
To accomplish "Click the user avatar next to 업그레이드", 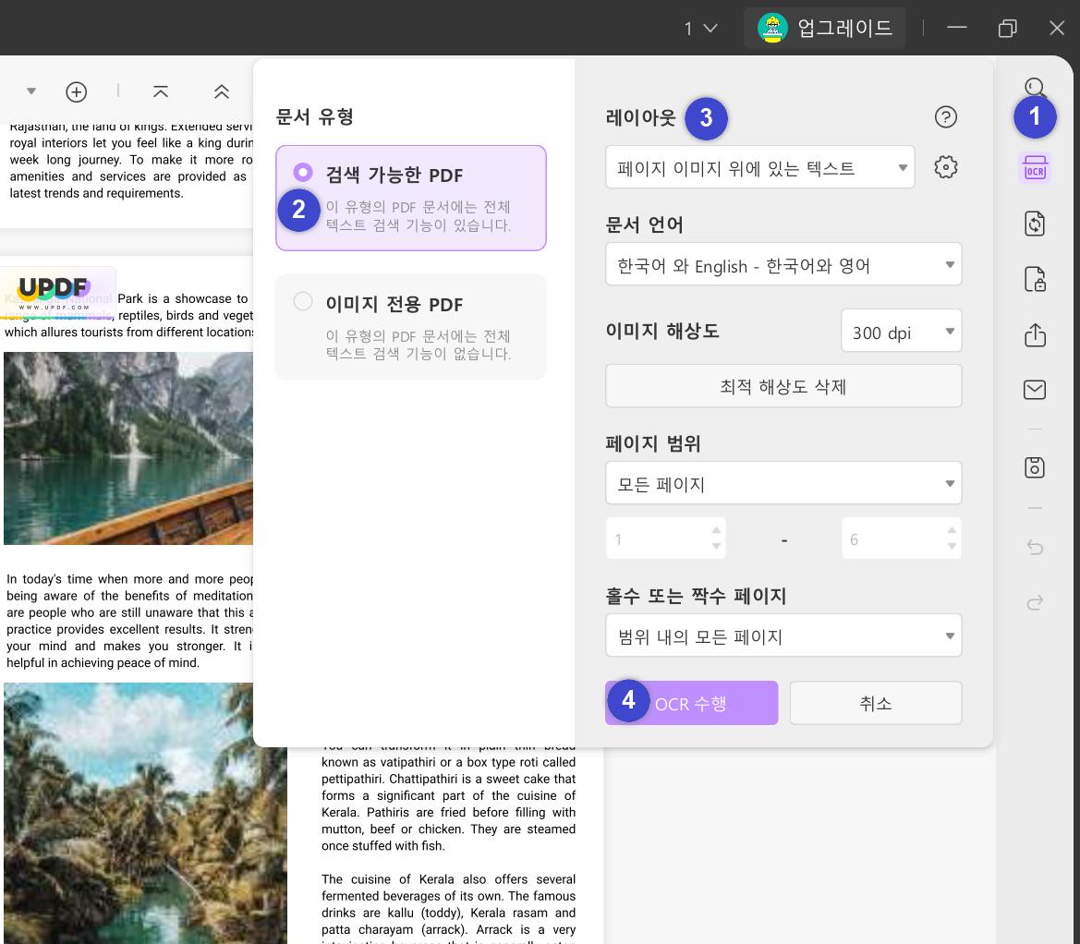I will (x=772, y=29).
